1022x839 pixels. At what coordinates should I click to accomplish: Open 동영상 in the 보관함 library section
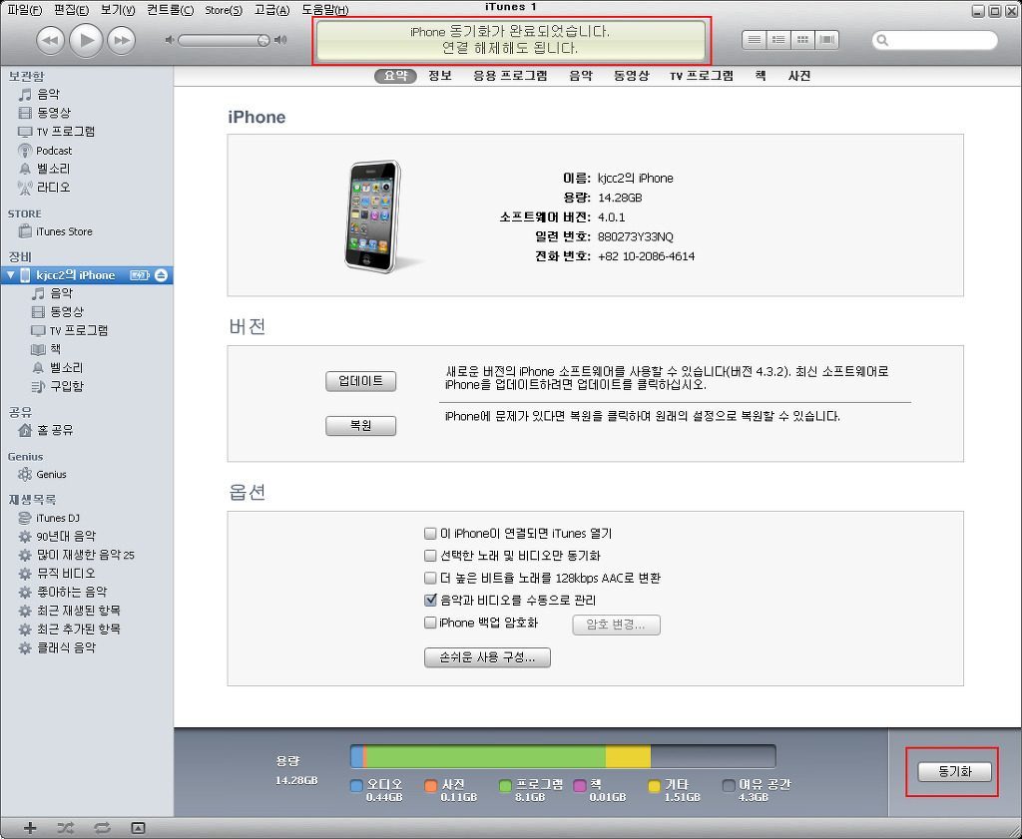click(54, 113)
